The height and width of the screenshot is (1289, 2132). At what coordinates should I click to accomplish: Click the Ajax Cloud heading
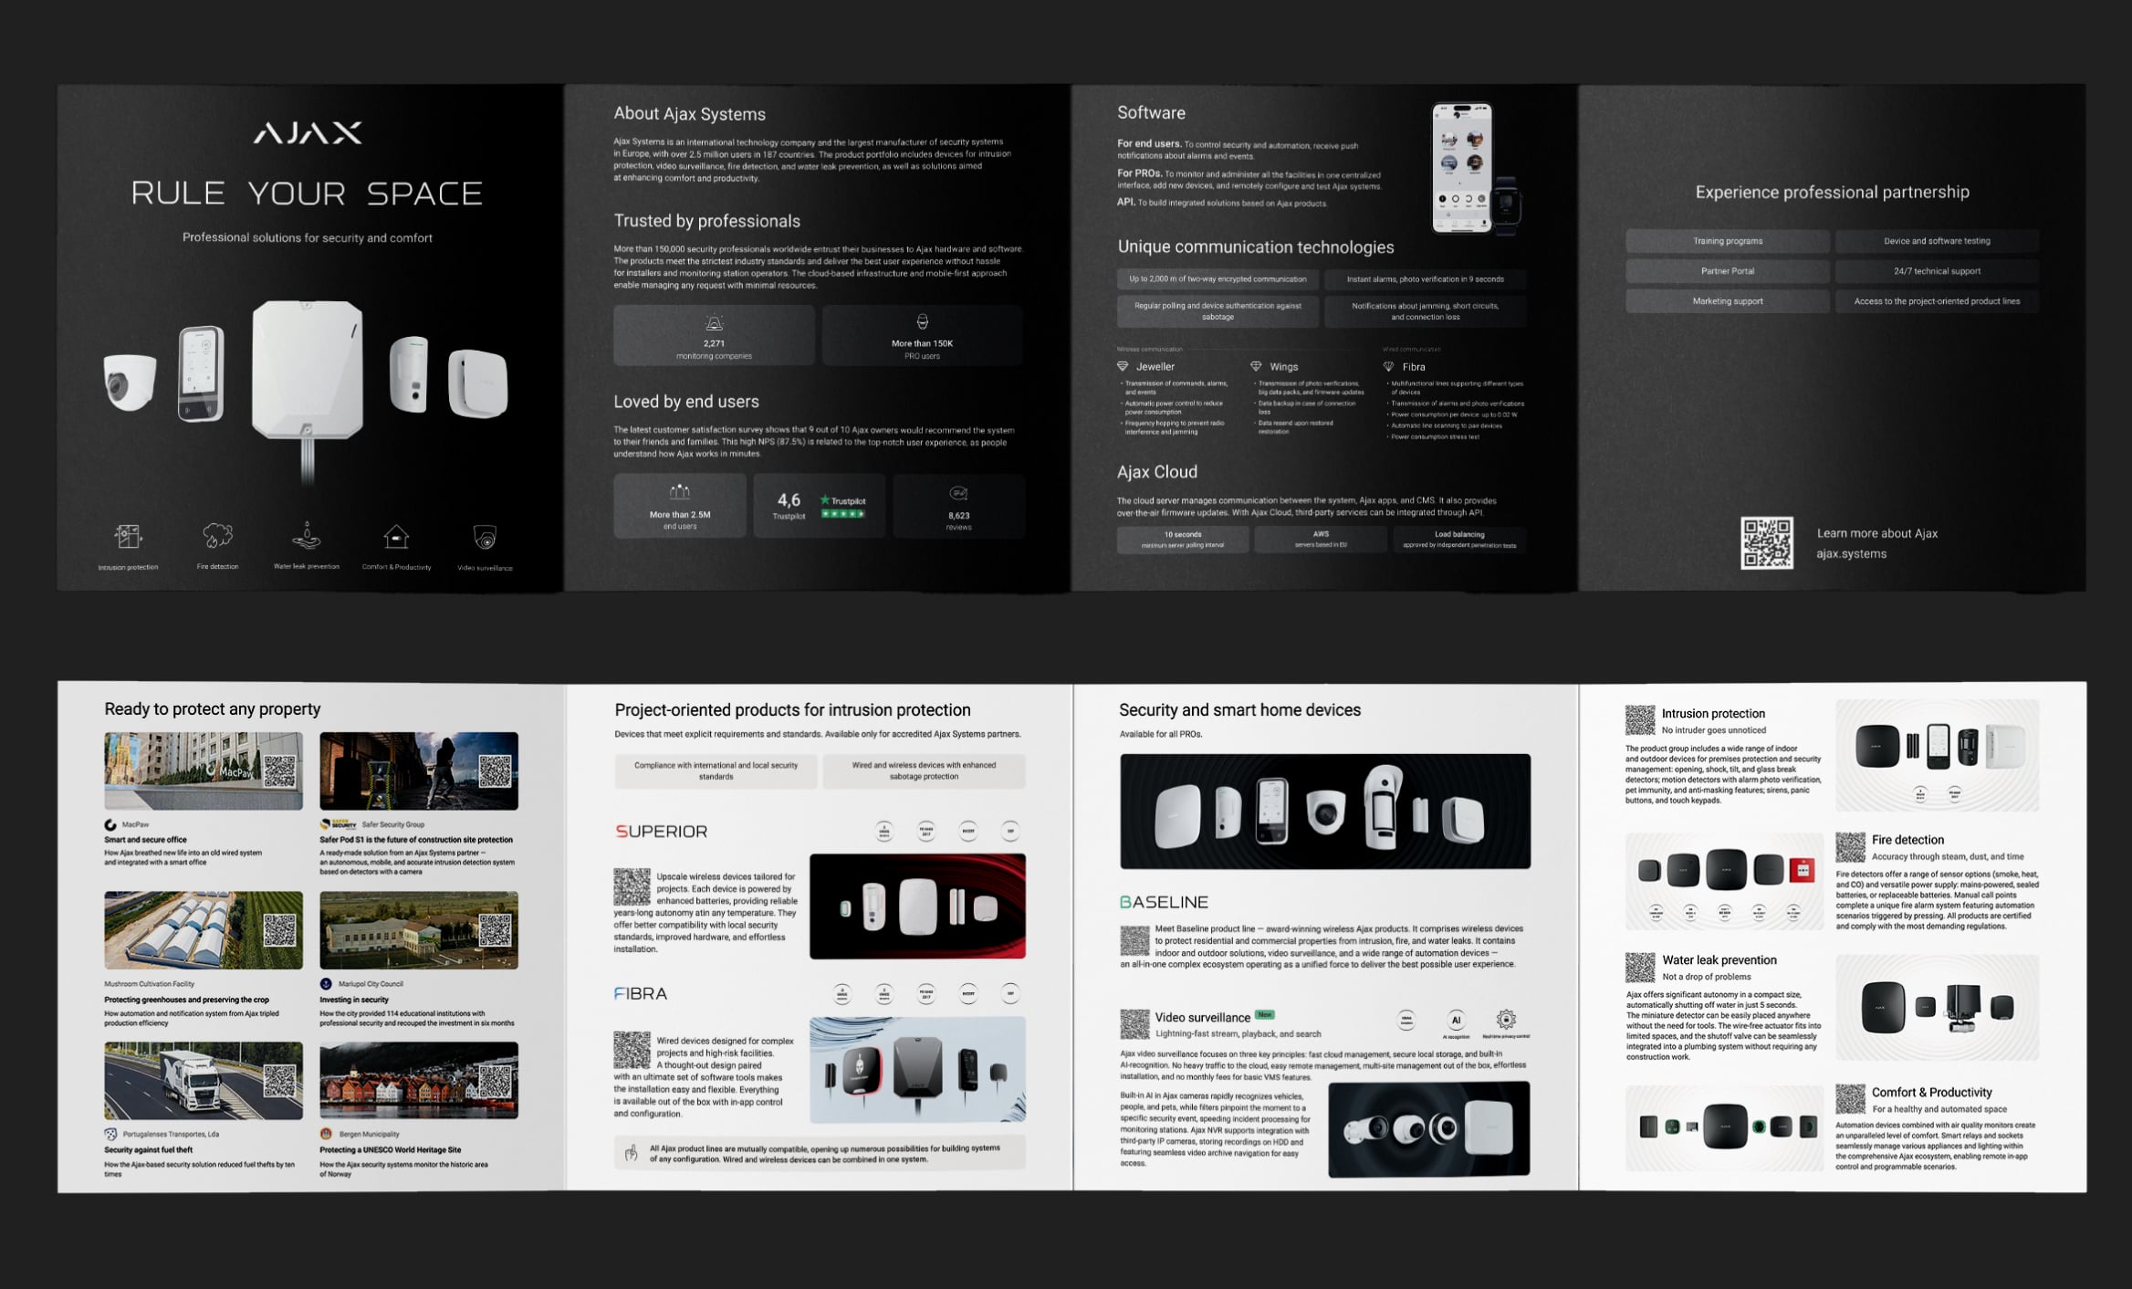pyautogui.click(x=1156, y=472)
